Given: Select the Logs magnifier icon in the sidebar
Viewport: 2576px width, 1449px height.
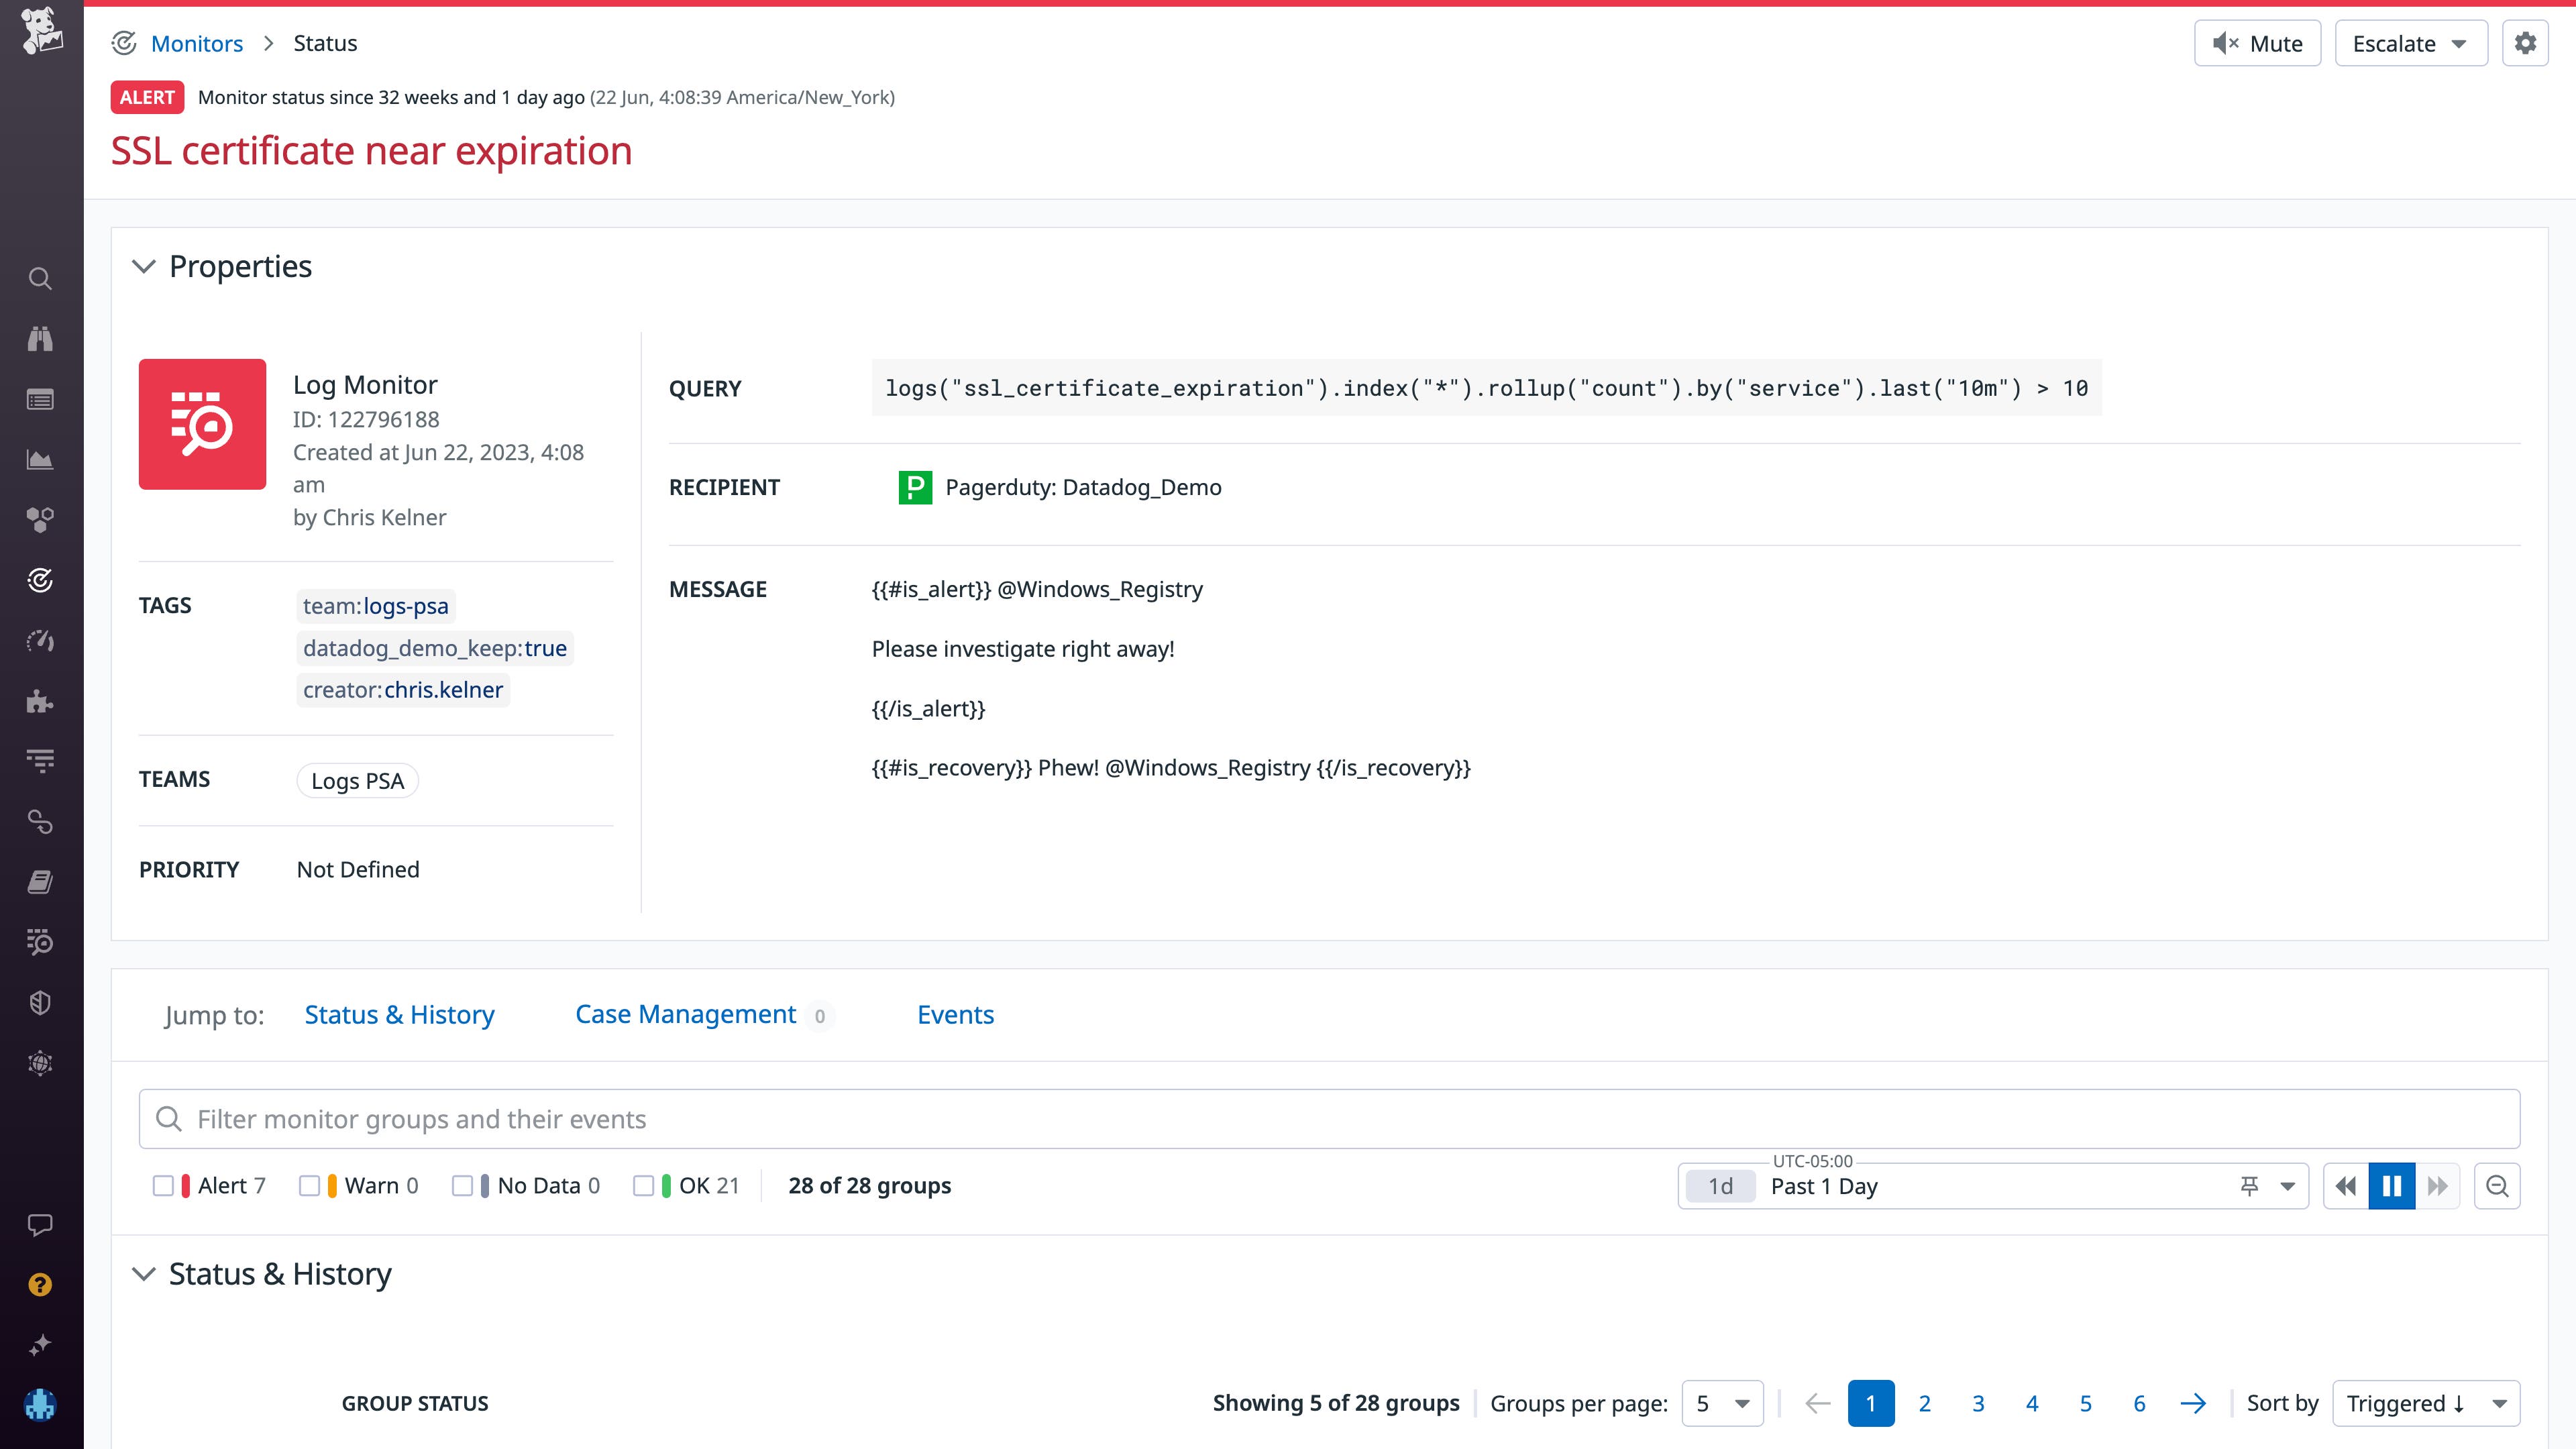Looking at the screenshot, I should (40, 941).
